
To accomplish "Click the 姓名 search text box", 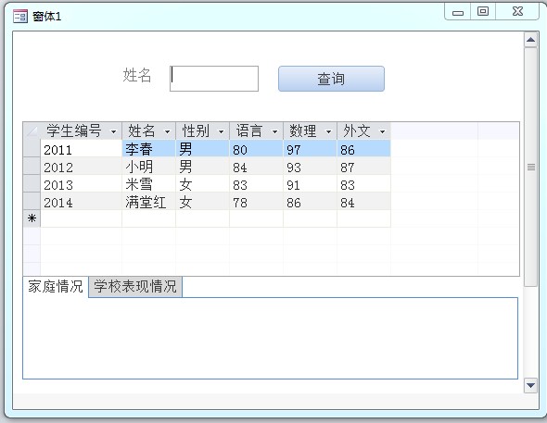I will 214,79.
